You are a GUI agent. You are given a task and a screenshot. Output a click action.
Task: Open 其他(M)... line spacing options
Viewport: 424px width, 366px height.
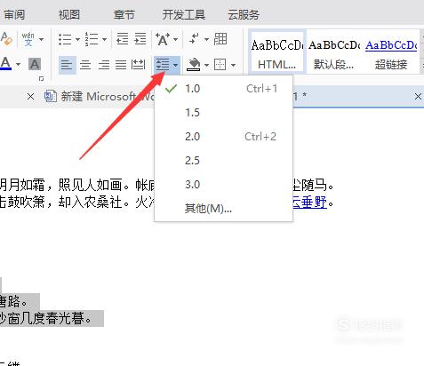click(224, 209)
